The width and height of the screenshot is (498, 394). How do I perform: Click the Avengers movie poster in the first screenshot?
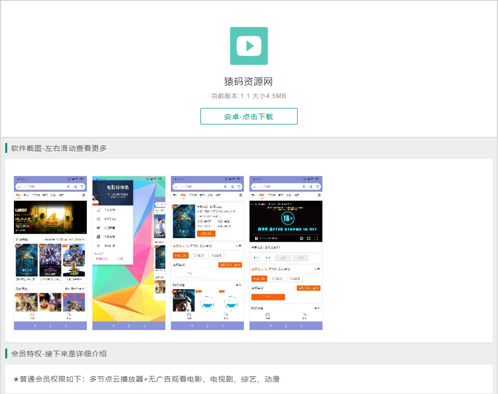pos(50,260)
